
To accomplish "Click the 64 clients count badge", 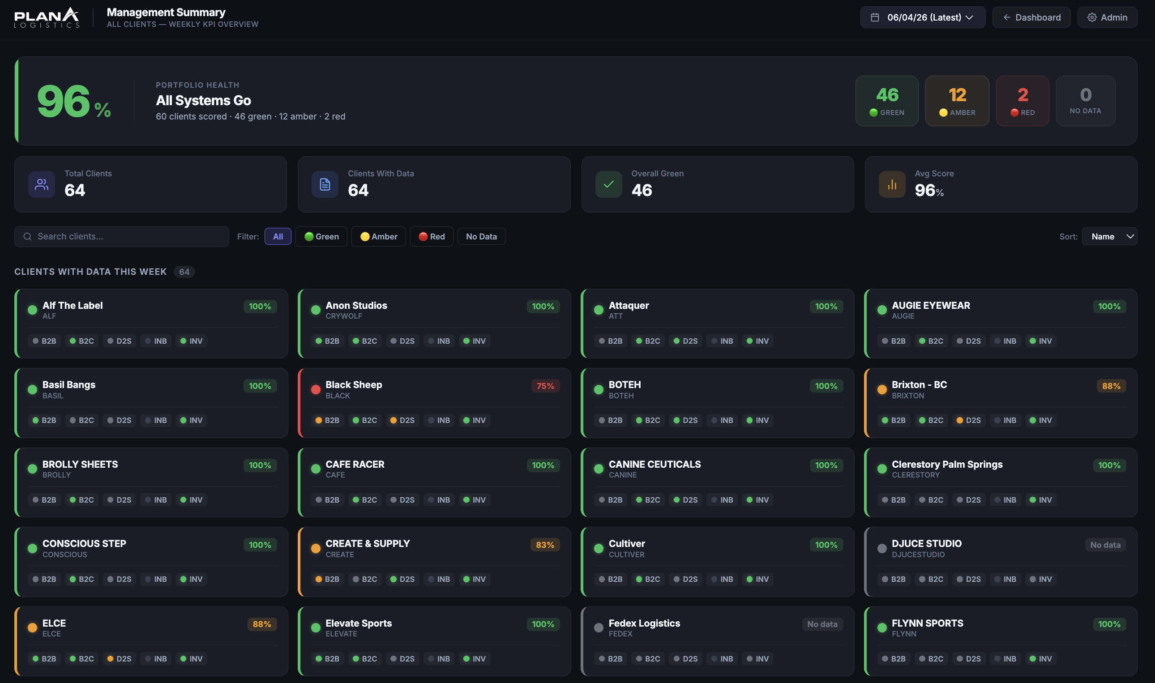I will click(x=184, y=272).
